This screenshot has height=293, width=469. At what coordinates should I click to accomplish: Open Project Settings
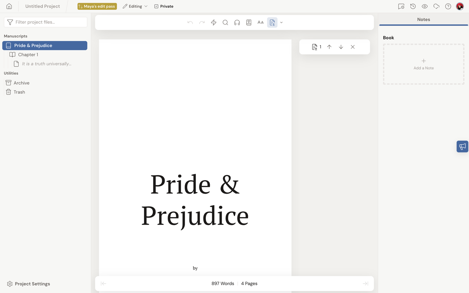tap(28, 284)
